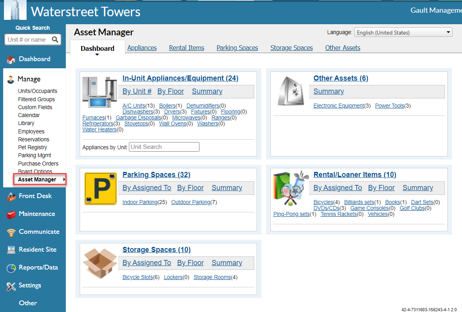Open Filtered Groups in the Manage menu
The height and width of the screenshot is (312, 462).
[36, 99]
